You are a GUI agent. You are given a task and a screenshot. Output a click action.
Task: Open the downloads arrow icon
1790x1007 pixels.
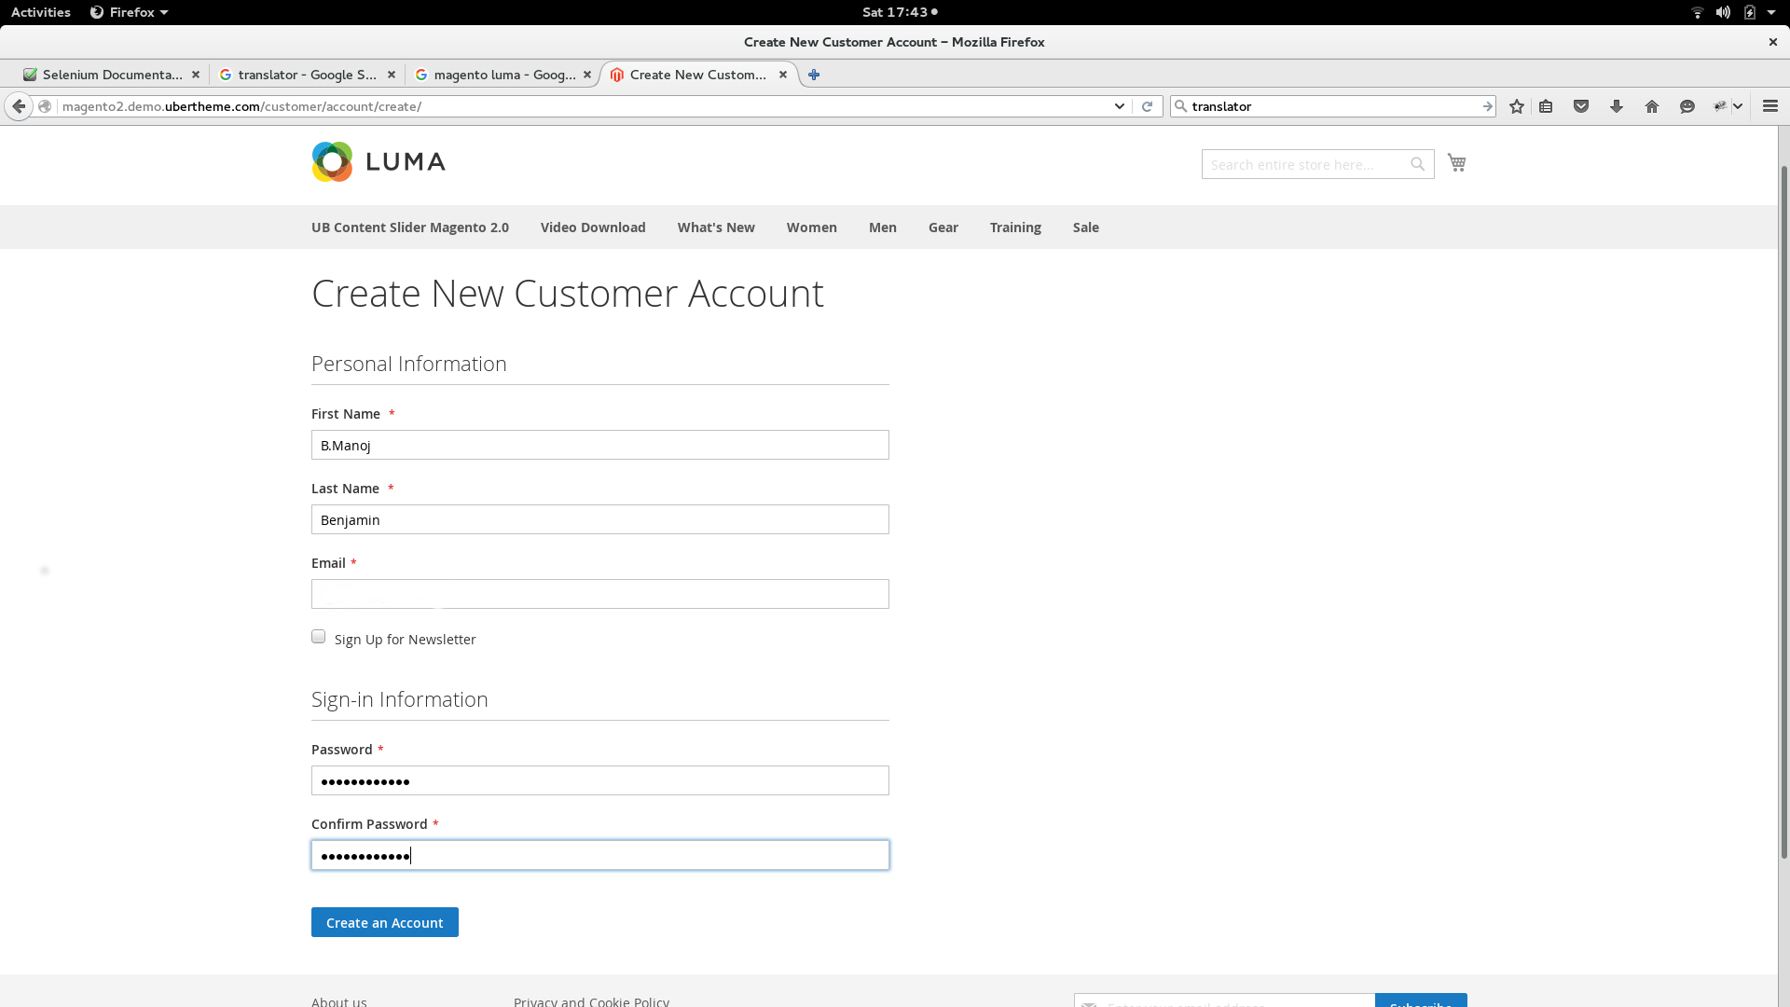click(x=1617, y=106)
